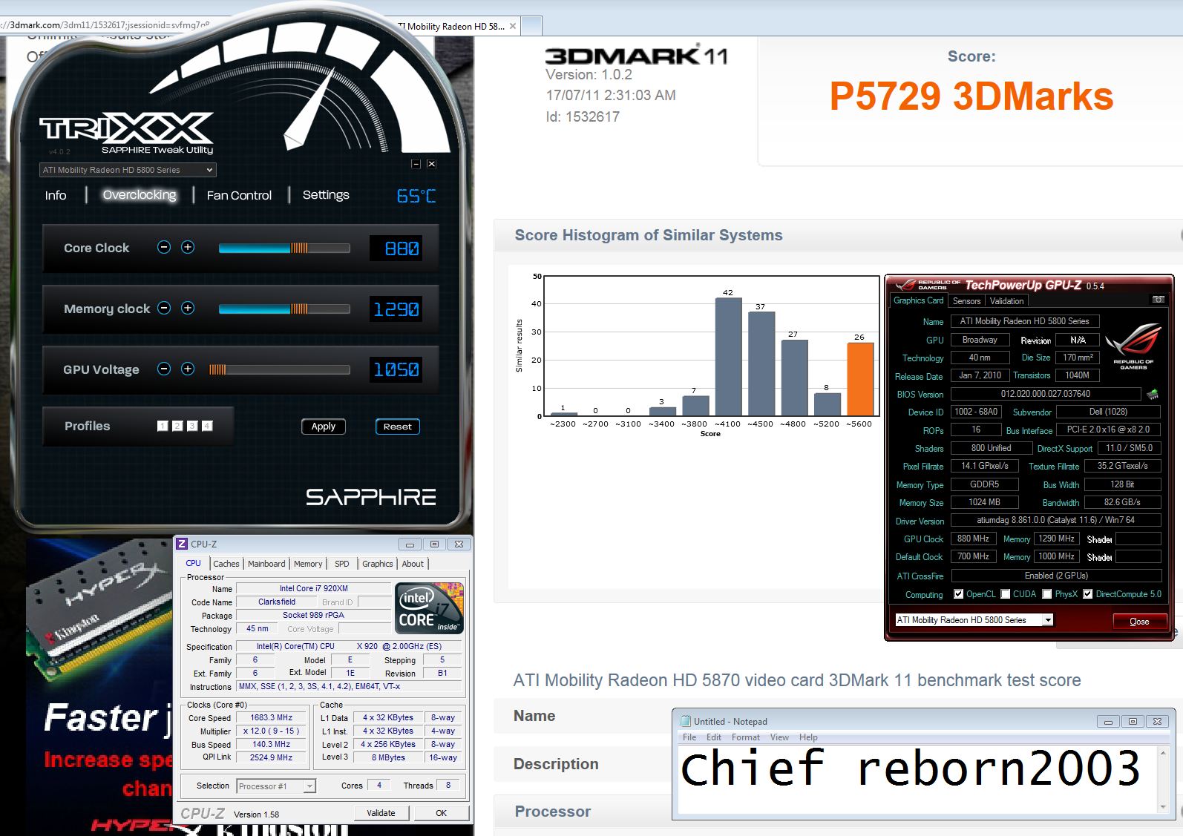Open the Graphics tab in CPU-Z
The height and width of the screenshot is (836, 1183).
coord(378,564)
